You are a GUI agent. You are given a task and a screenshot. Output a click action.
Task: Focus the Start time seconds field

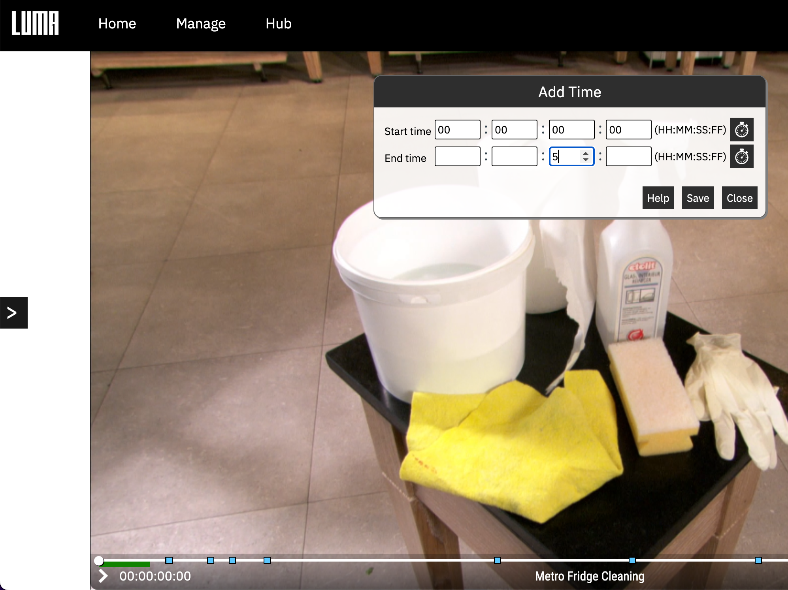click(571, 130)
